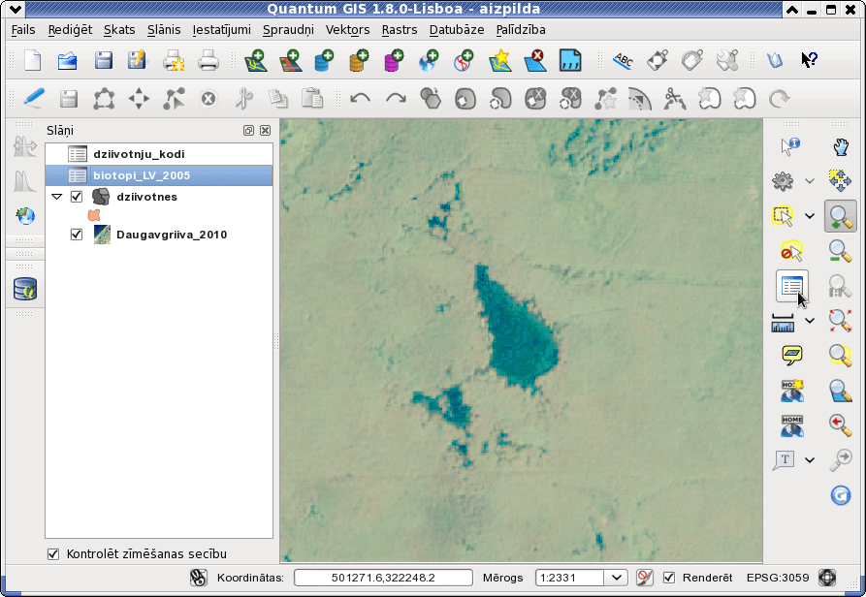866x597 pixels.
Task: Open attribute table icon
Action: [x=791, y=286]
